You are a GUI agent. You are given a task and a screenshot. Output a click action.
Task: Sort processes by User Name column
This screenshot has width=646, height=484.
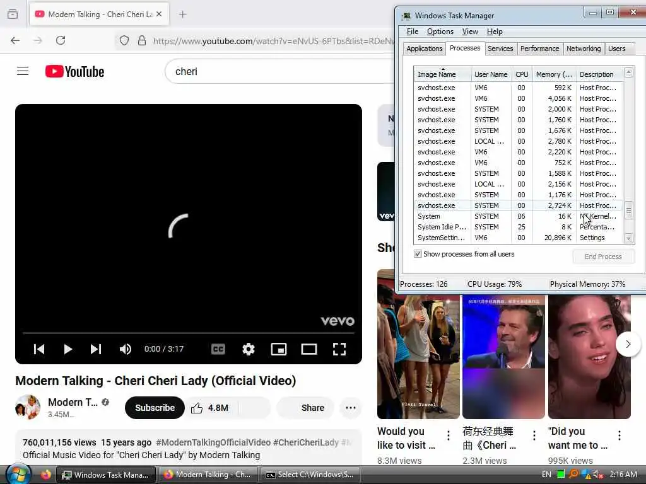click(x=491, y=74)
